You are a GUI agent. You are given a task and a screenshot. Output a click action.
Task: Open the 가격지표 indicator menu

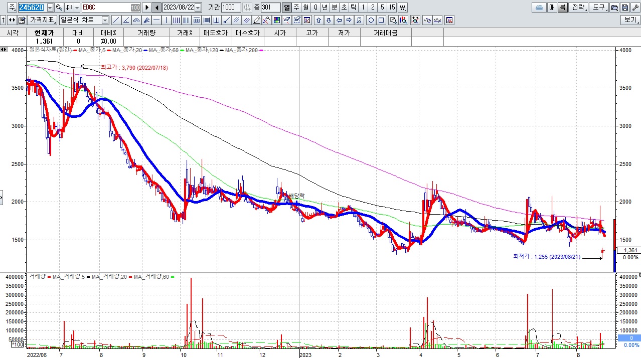click(x=42, y=20)
